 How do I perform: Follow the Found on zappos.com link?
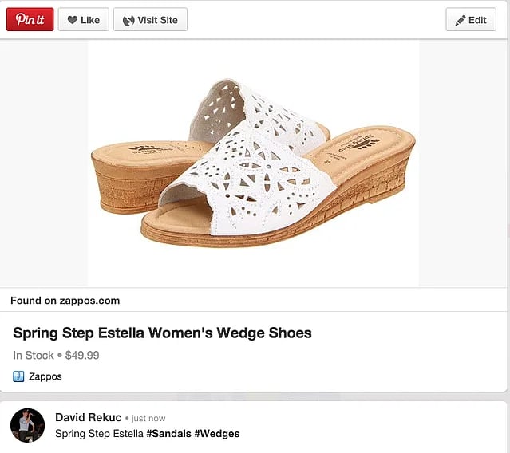click(65, 301)
